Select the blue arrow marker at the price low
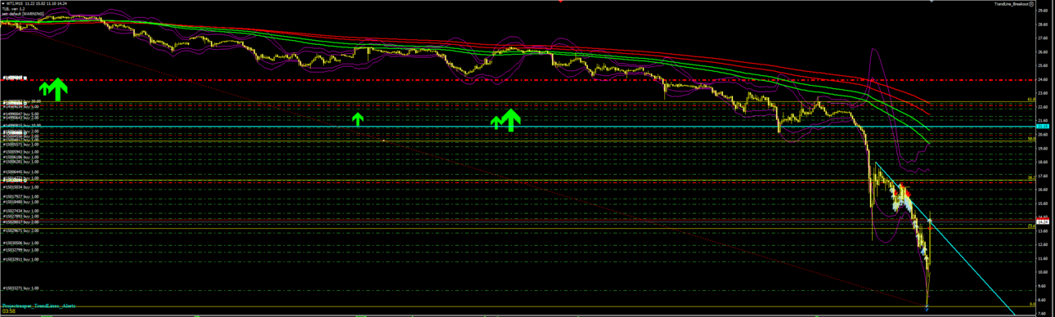This screenshot has height=317, width=1055. [x=927, y=308]
